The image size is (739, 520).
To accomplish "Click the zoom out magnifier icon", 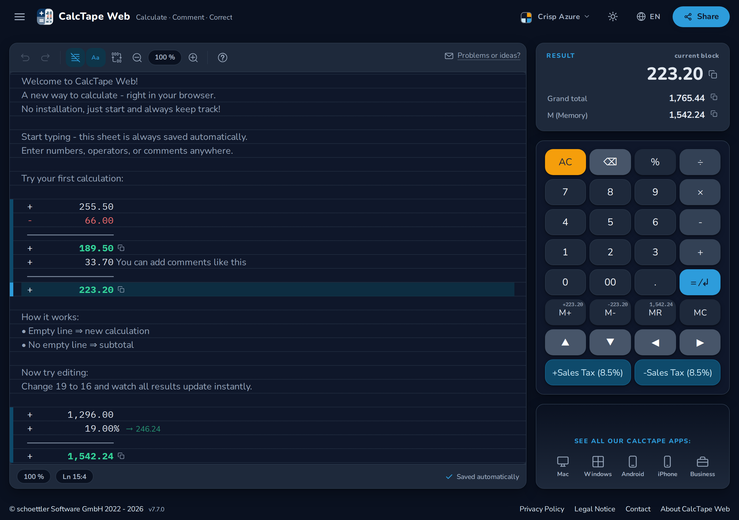I will pos(137,57).
